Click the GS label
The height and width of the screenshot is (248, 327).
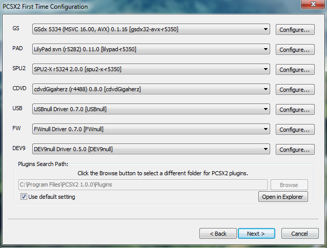point(16,28)
